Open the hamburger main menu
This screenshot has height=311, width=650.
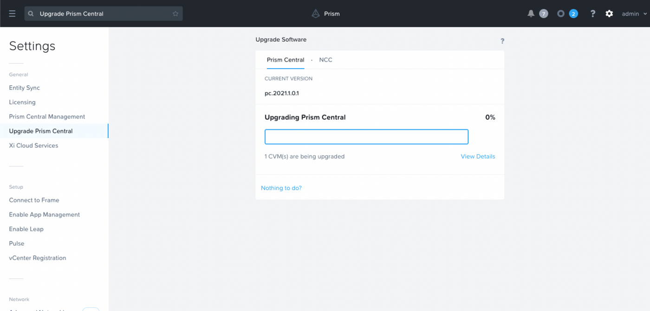[12, 14]
